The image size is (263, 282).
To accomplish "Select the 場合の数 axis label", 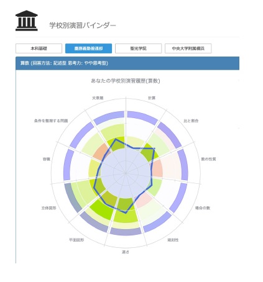I will [203, 208].
